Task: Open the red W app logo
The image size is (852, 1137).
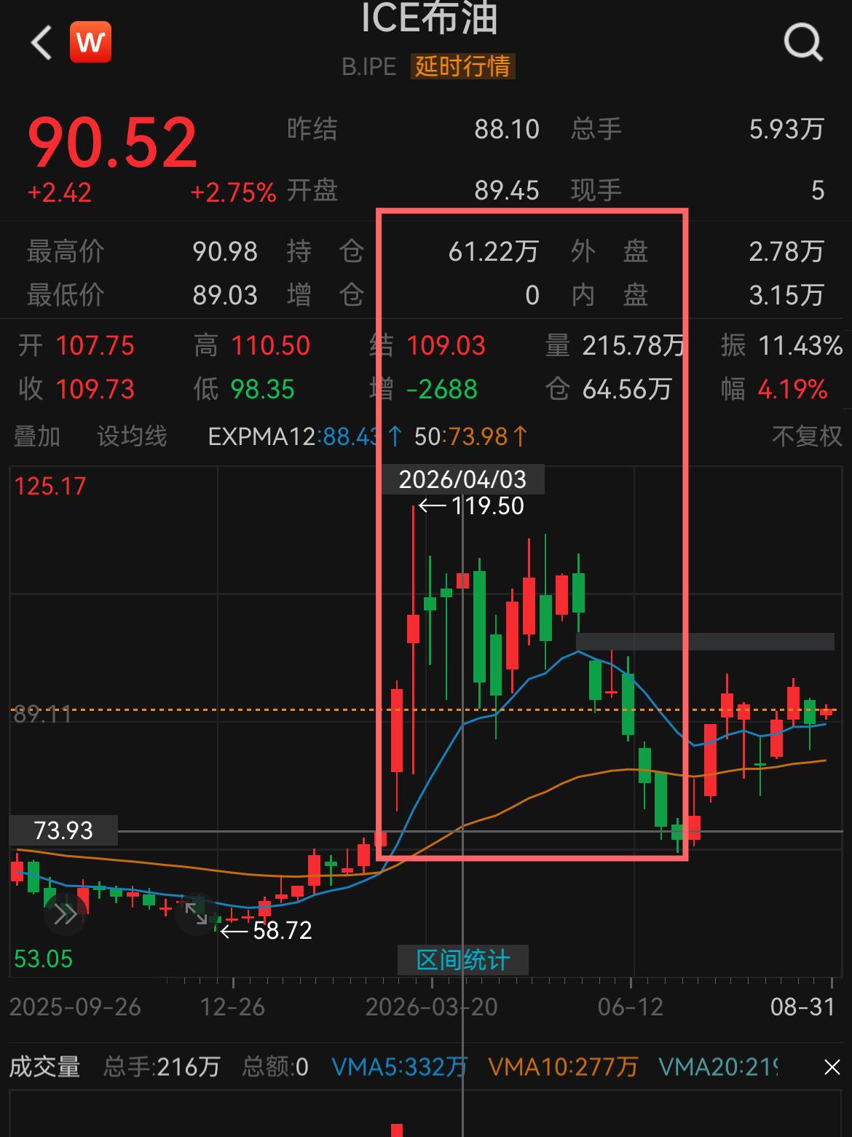Action: [x=90, y=42]
